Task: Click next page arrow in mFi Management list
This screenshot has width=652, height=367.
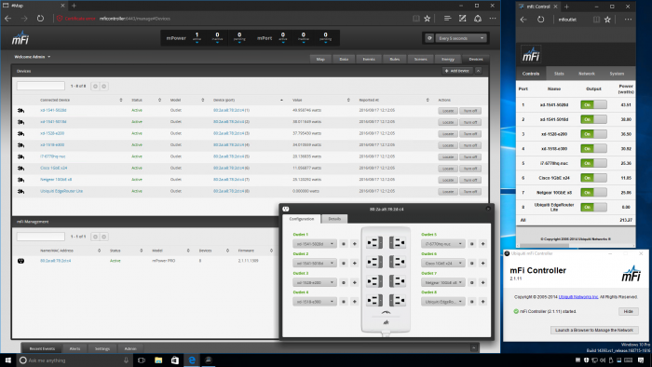Action: 104,237
